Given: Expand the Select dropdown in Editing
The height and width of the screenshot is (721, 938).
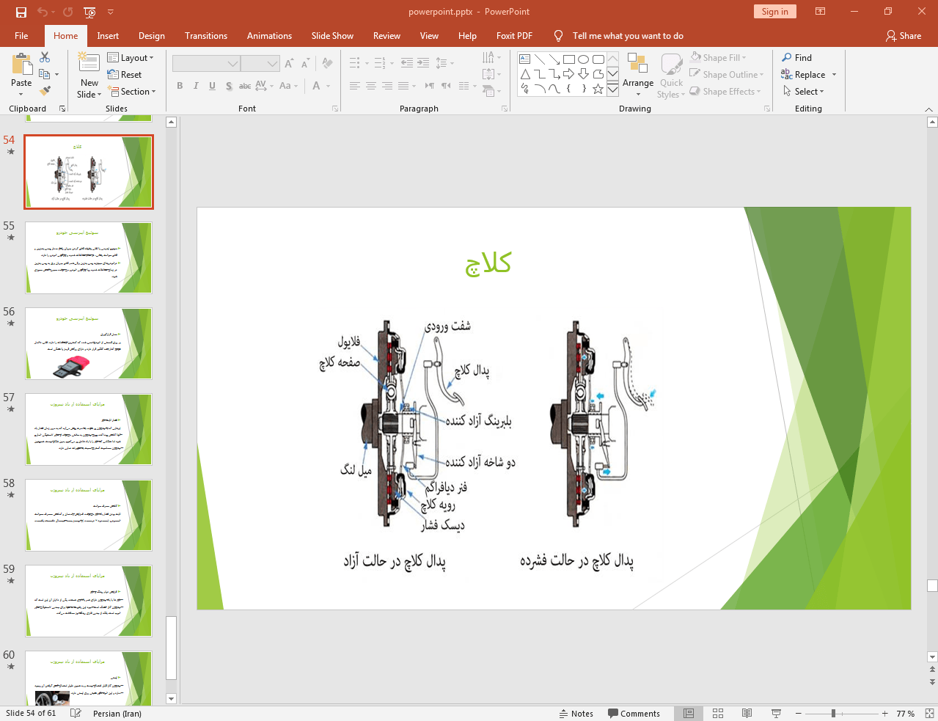Looking at the screenshot, I should (x=804, y=92).
